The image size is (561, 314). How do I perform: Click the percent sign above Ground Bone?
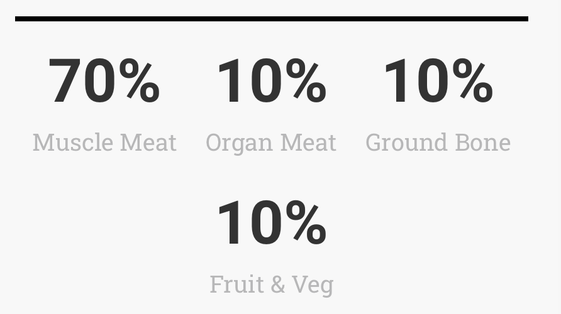coord(473,81)
